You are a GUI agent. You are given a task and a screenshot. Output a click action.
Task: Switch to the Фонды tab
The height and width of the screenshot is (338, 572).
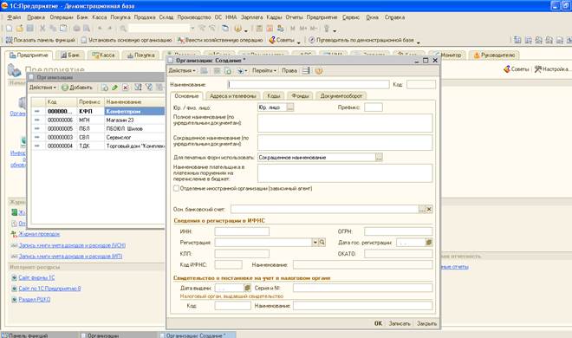click(300, 96)
